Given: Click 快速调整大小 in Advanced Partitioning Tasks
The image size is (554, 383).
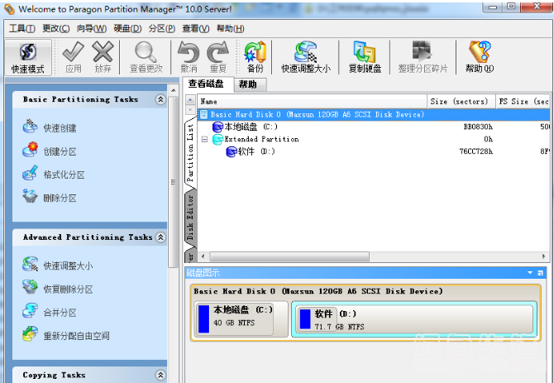Looking at the screenshot, I should coord(57,265).
